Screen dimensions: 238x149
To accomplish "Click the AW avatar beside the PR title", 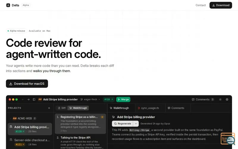I will pyautogui.click(x=40, y=99).
